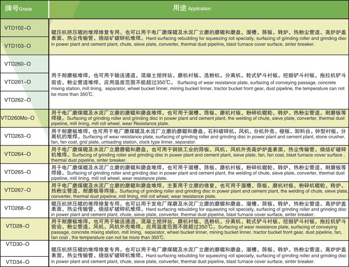The image size is (349, 267).
Task: Click the VTD28-O fan coat description
Action: point(199,230)
